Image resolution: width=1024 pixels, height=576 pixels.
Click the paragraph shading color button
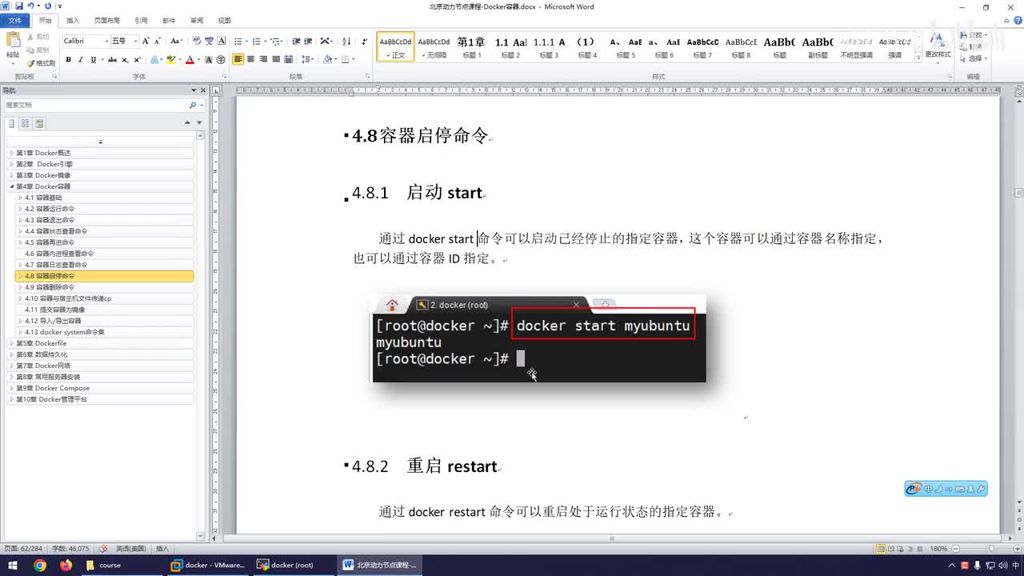tap(328, 60)
